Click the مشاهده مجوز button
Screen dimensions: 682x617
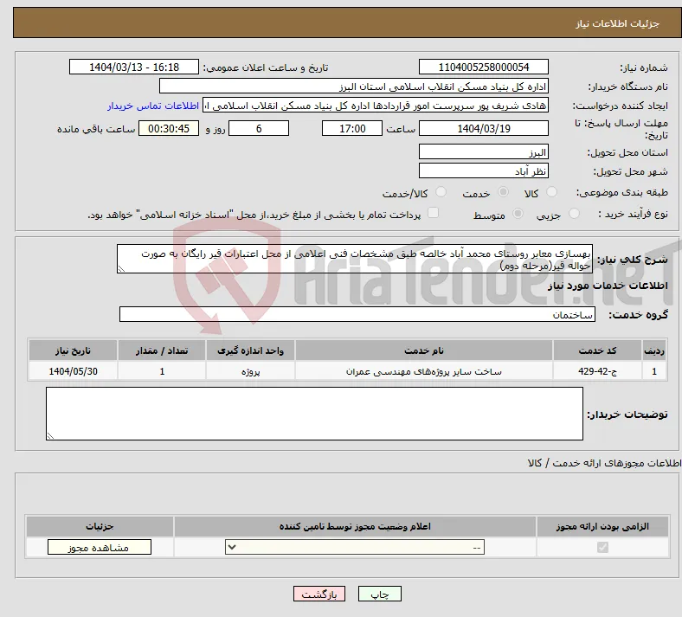point(100,548)
